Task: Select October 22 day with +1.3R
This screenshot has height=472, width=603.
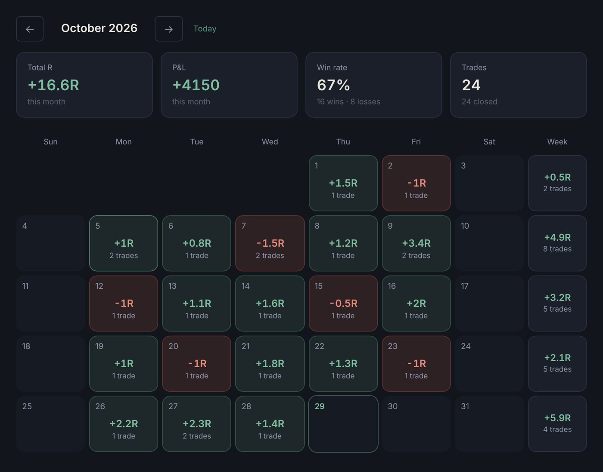Action: (x=343, y=364)
